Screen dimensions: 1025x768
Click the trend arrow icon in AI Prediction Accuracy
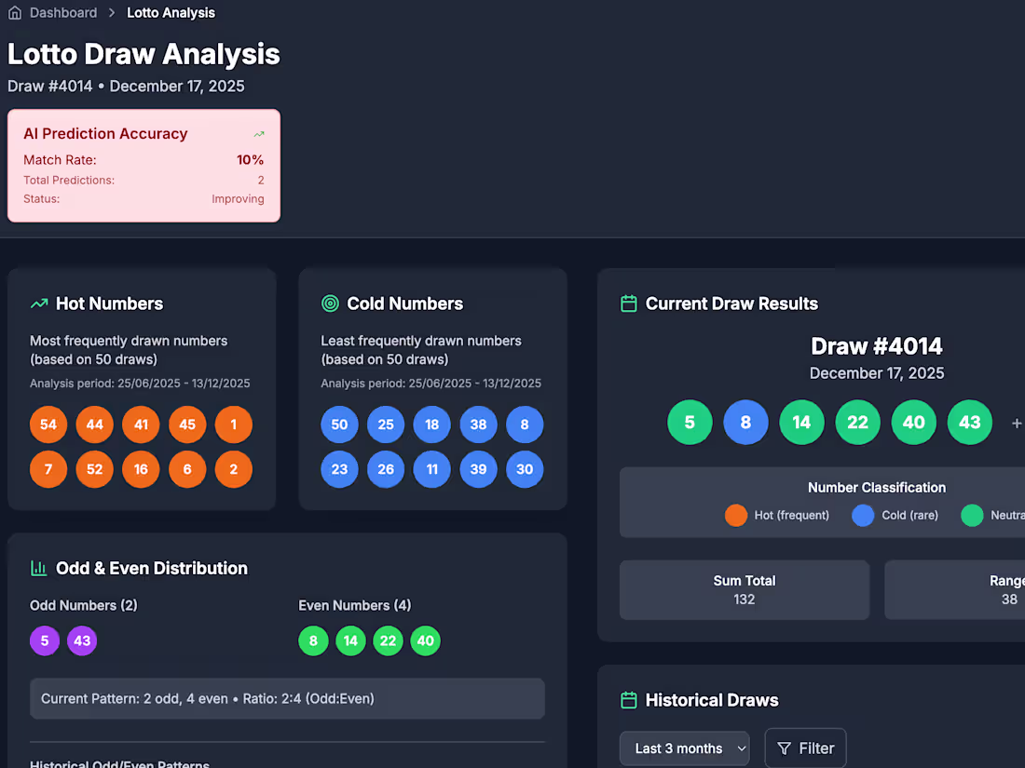click(259, 134)
